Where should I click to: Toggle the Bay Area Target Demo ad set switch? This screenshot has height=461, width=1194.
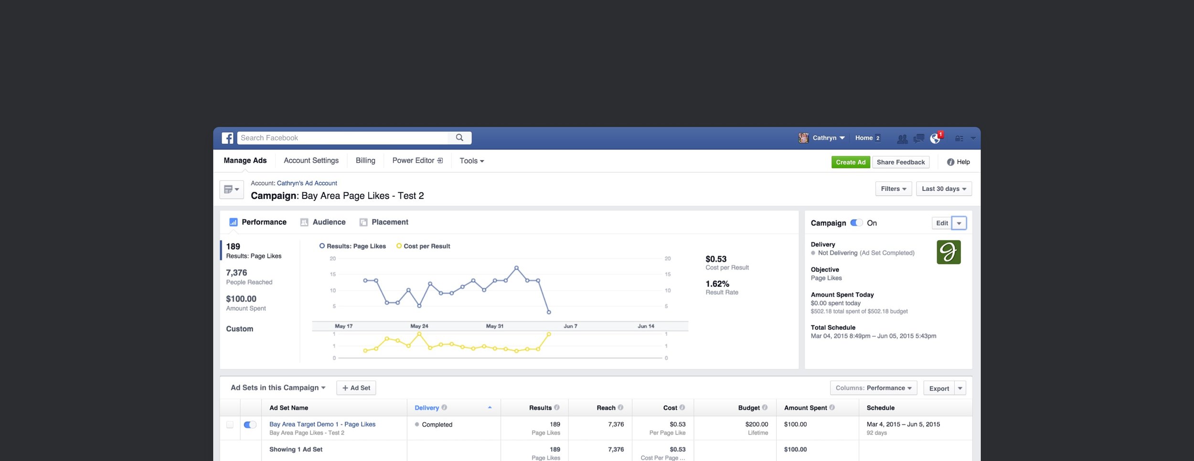point(250,425)
